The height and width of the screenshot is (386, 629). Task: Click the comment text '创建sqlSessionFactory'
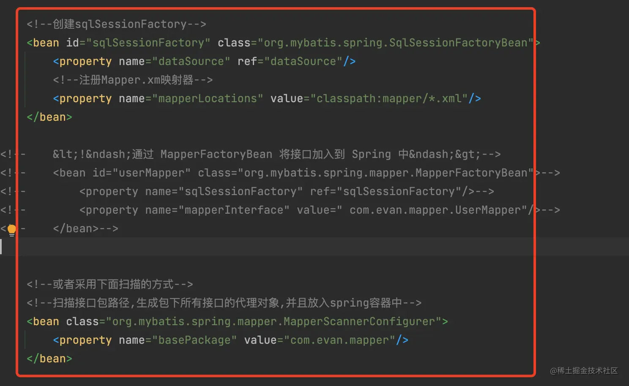click(120, 24)
